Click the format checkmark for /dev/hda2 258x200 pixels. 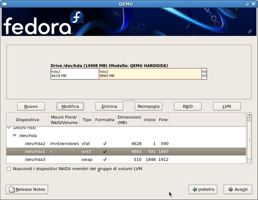(x=105, y=143)
